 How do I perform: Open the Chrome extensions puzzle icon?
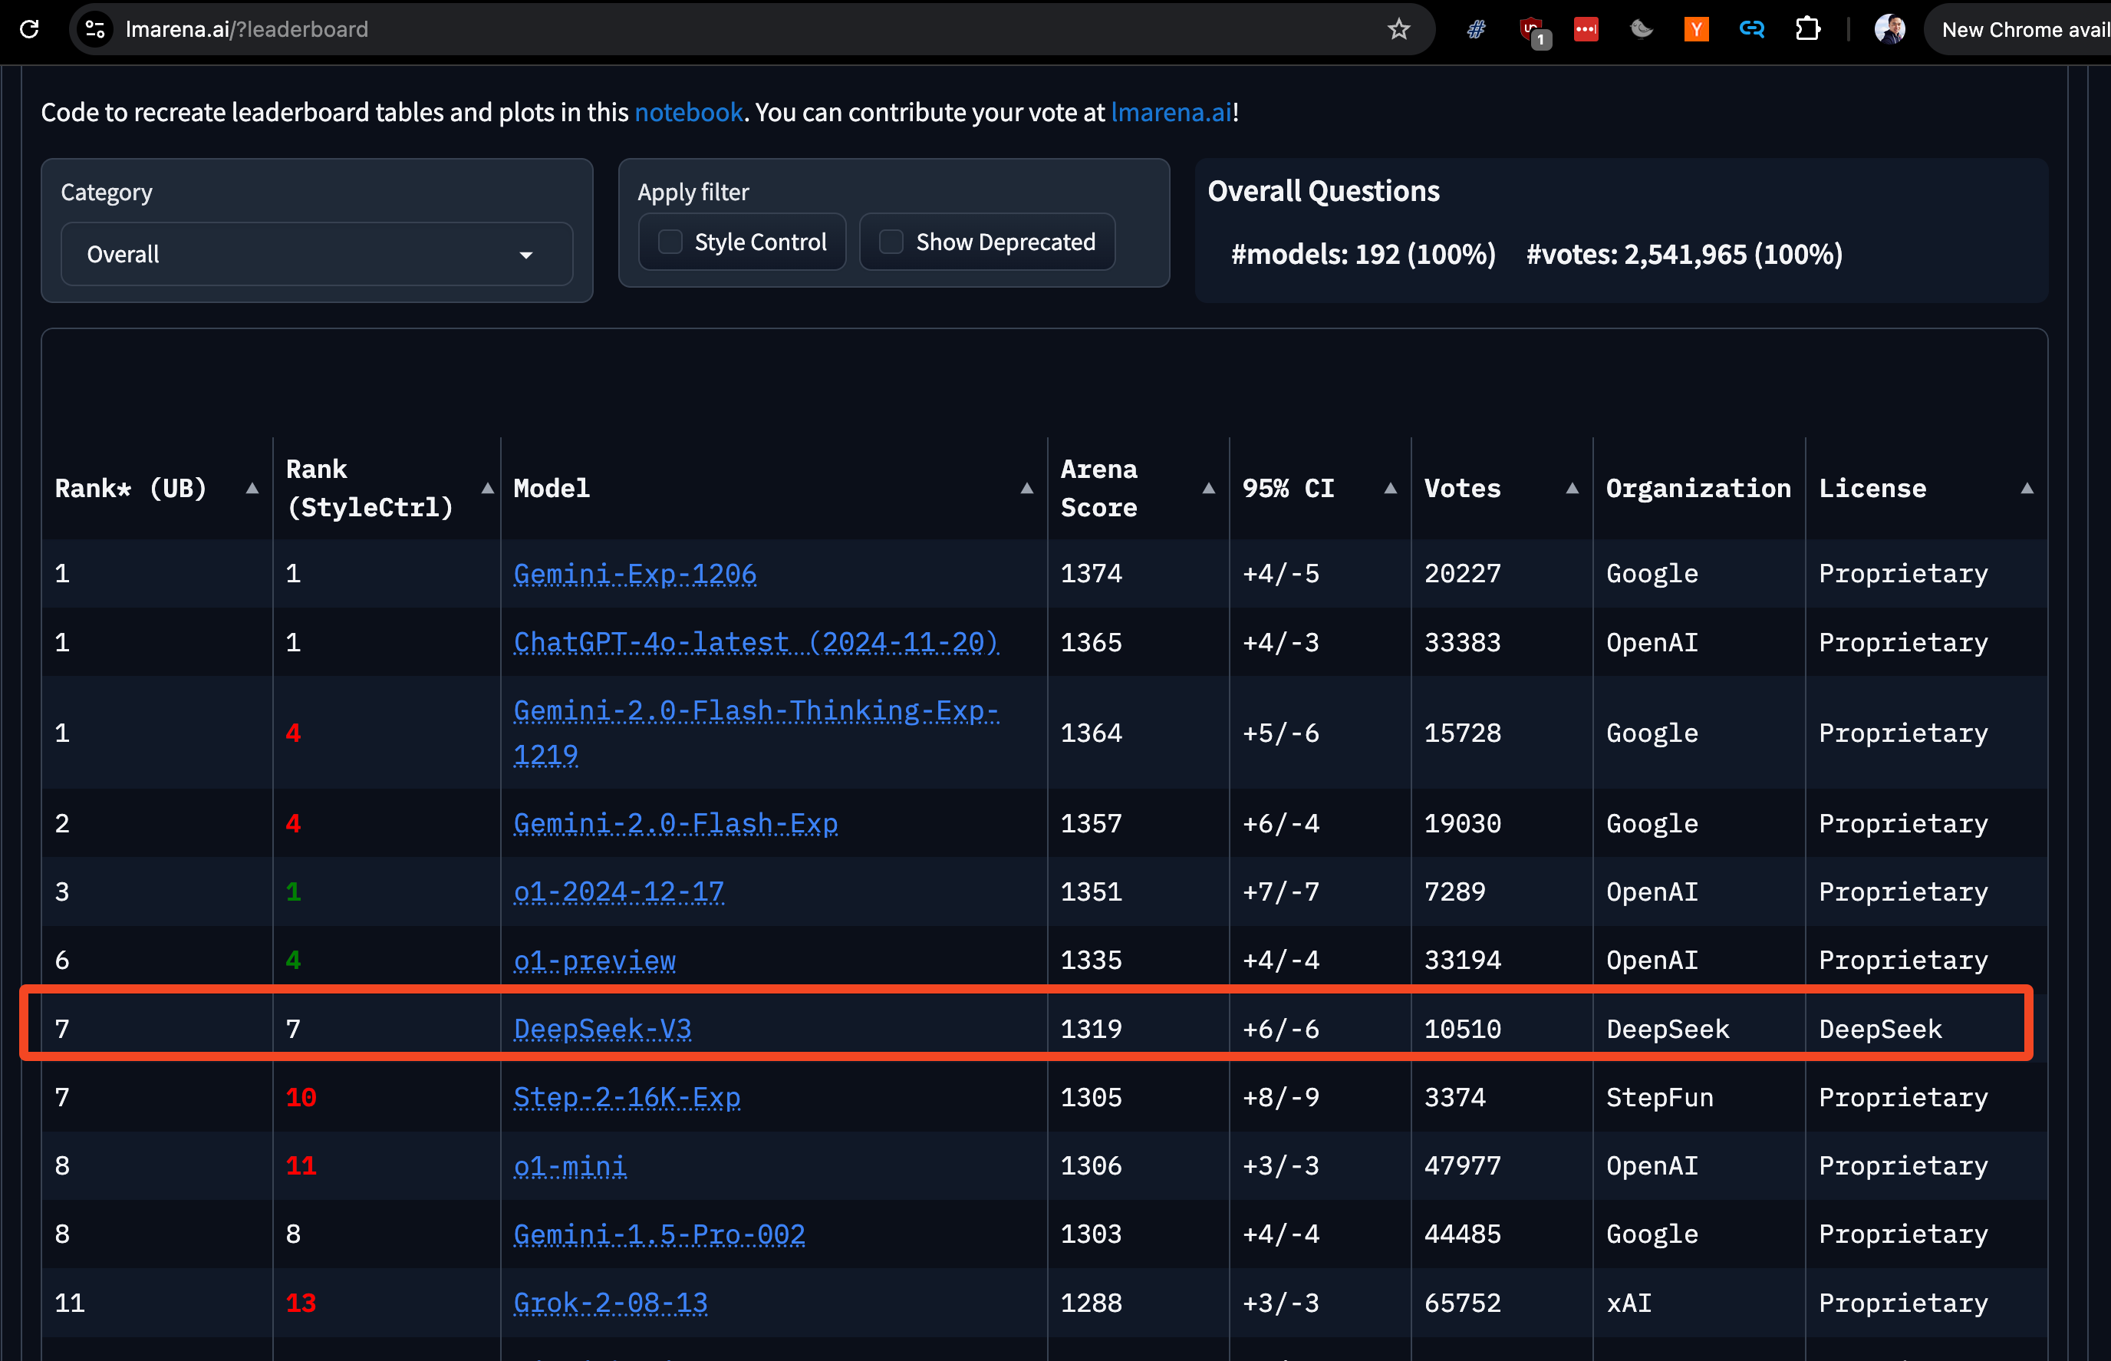coord(1807,29)
